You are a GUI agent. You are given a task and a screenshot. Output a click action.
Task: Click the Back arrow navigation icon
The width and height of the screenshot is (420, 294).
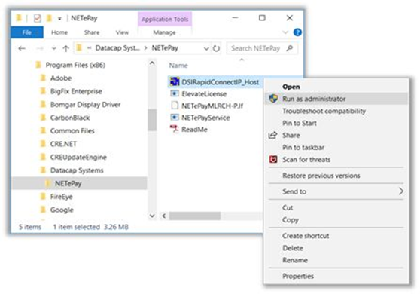22,48
